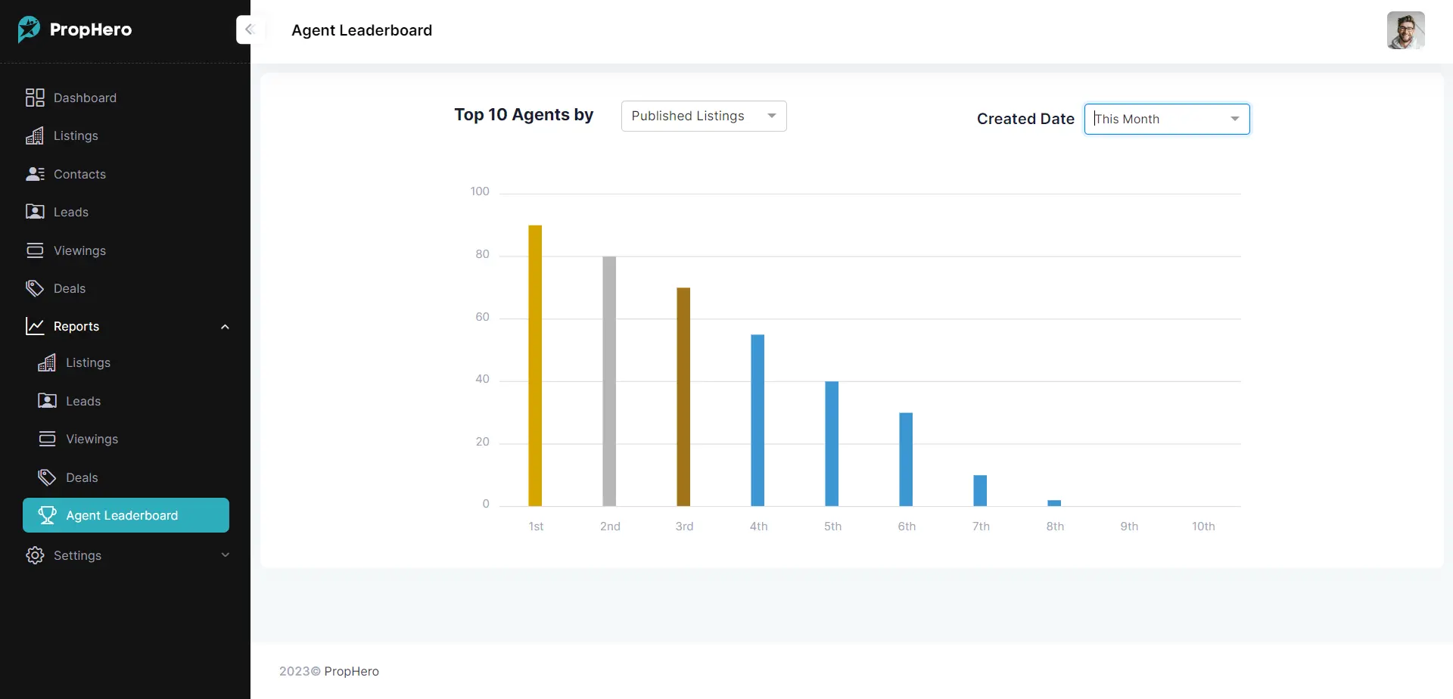Viewport: 1453px width, 699px height.
Task: Open the Settings gear icon
Action: [x=35, y=555]
